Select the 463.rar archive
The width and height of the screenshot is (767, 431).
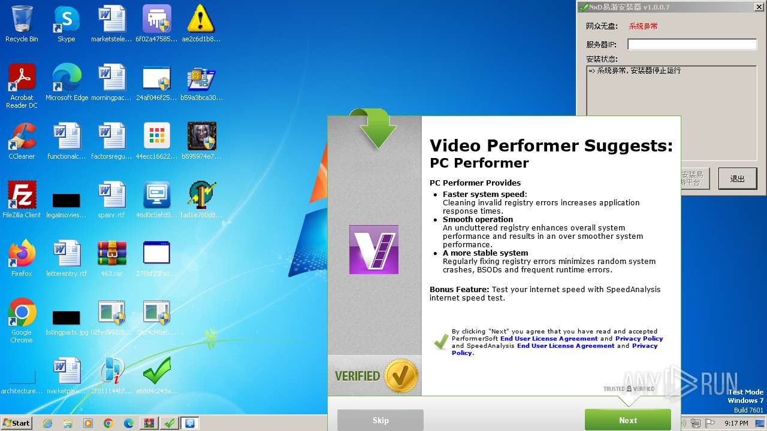(x=111, y=258)
